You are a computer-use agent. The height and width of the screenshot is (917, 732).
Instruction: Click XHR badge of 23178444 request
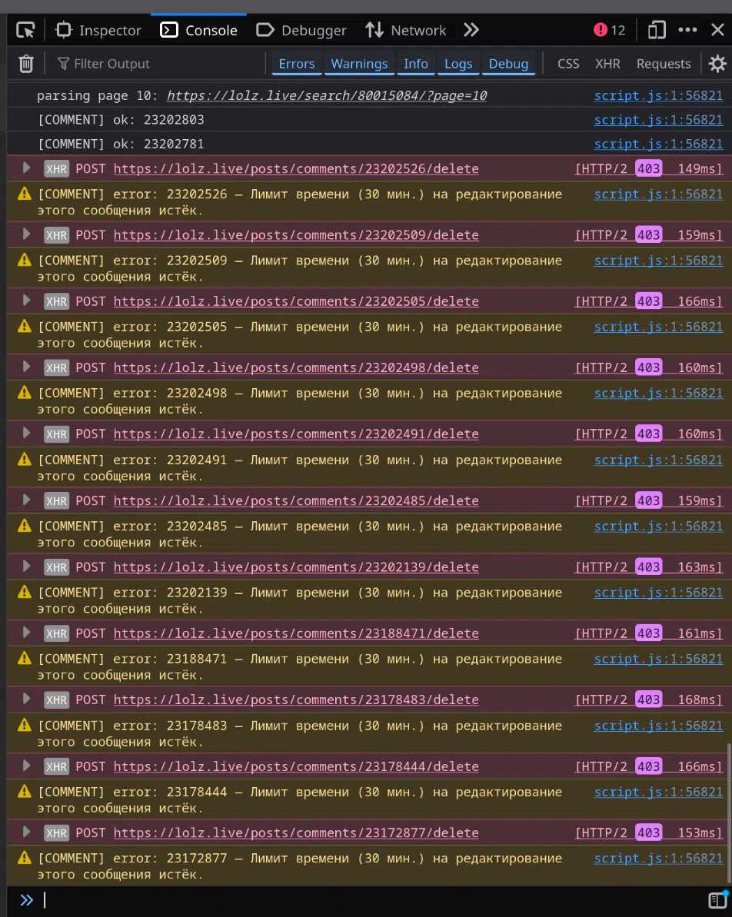56,766
